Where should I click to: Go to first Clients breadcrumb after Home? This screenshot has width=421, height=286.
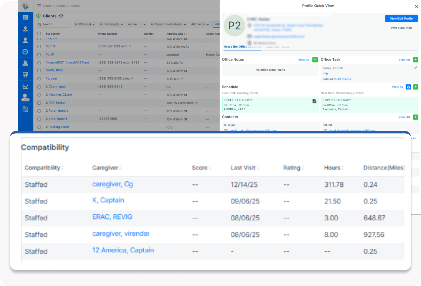pyautogui.click(x=60, y=6)
